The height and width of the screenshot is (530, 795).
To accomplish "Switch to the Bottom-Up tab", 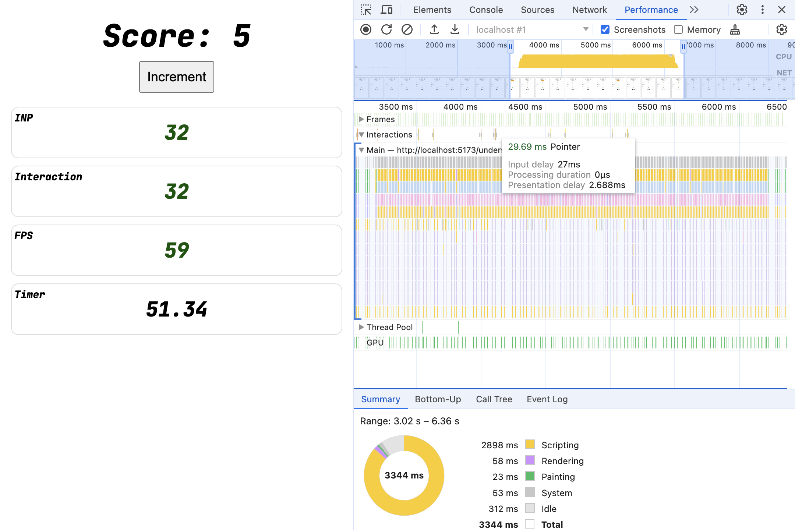I will coord(438,399).
